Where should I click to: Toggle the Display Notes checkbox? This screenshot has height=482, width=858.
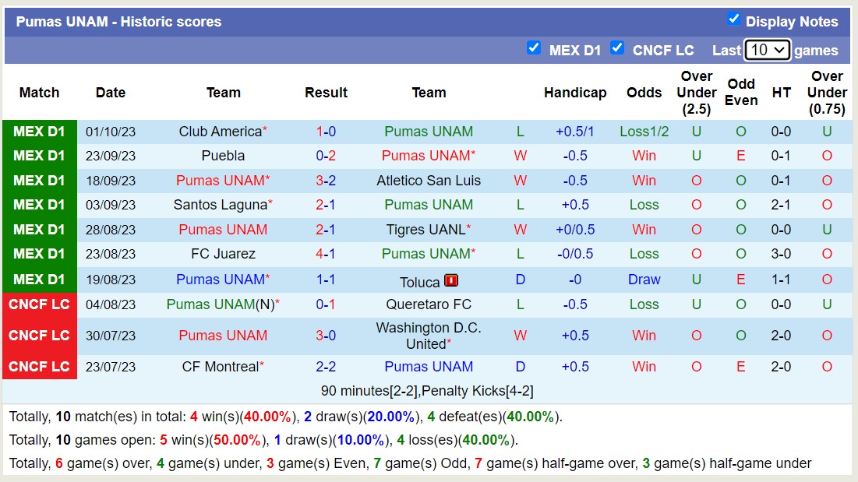click(733, 19)
